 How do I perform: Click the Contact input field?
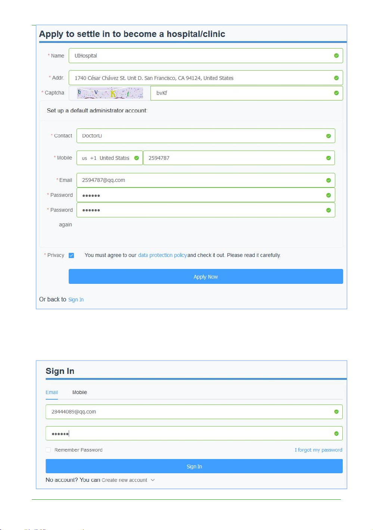(x=206, y=136)
